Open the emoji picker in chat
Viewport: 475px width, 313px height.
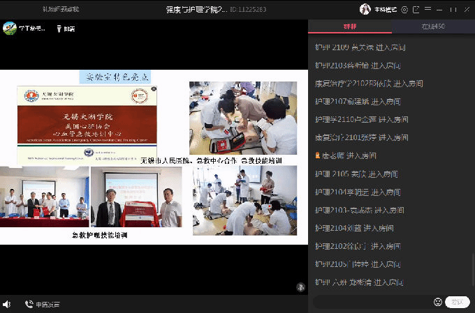pos(438,302)
